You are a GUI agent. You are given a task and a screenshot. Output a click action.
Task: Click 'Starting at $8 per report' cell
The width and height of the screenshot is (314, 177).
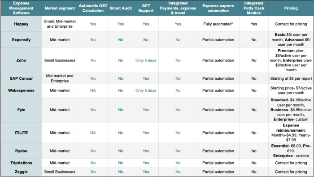[x=291, y=78]
